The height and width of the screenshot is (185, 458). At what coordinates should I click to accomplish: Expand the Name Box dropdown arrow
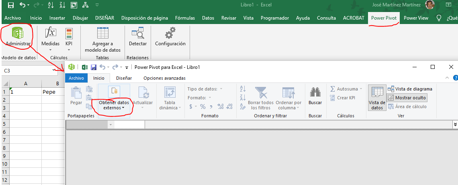(53, 70)
